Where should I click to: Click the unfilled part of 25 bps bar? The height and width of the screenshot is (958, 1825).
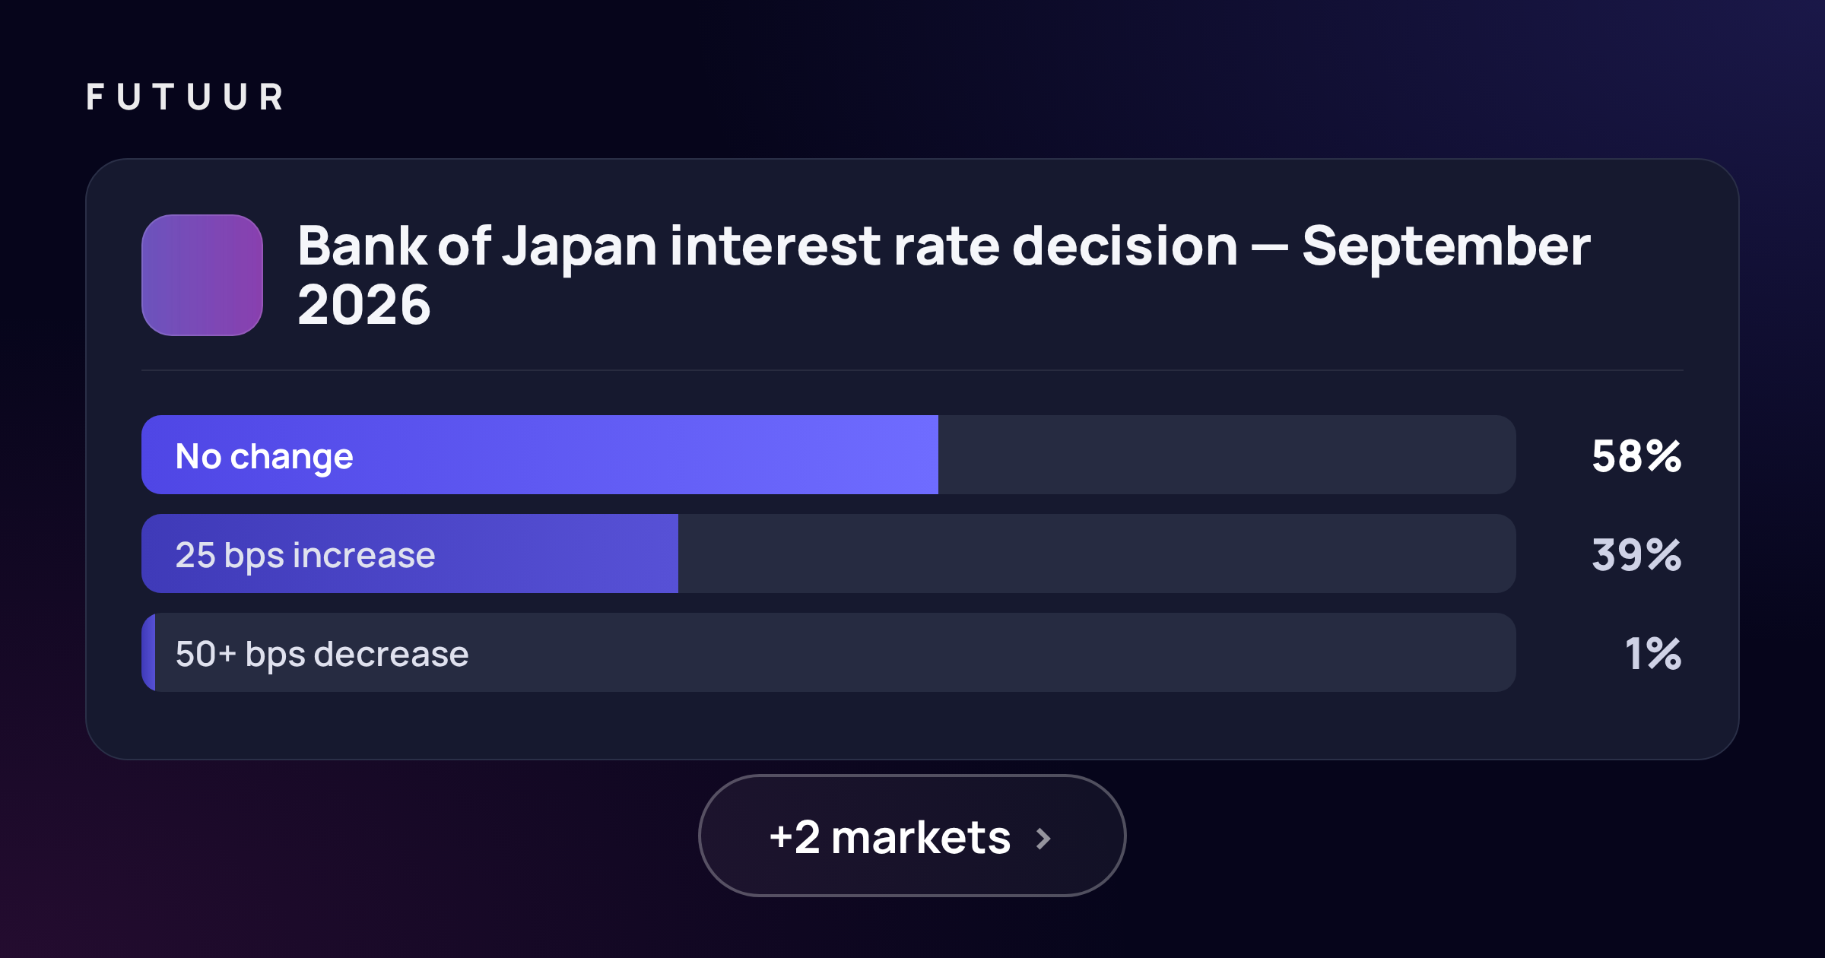[1097, 554]
